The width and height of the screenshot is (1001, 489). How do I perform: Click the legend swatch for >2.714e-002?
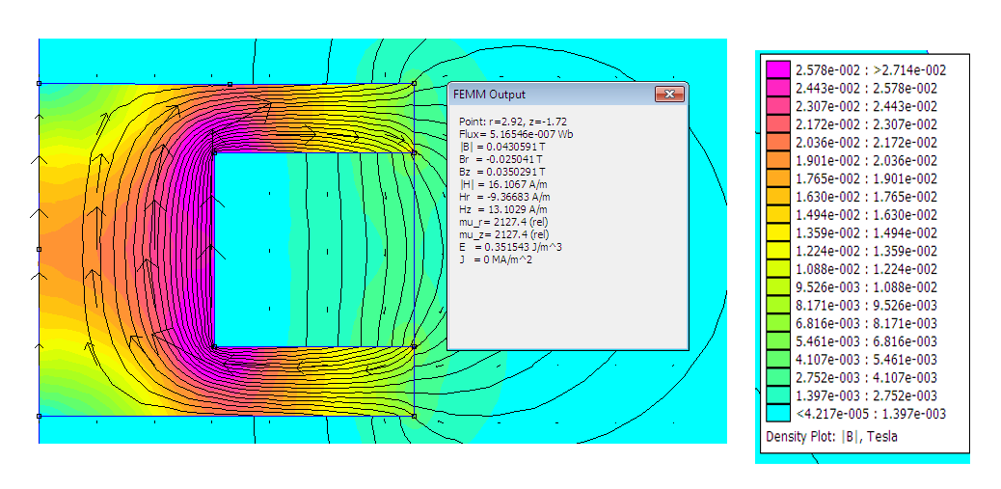click(777, 69)
